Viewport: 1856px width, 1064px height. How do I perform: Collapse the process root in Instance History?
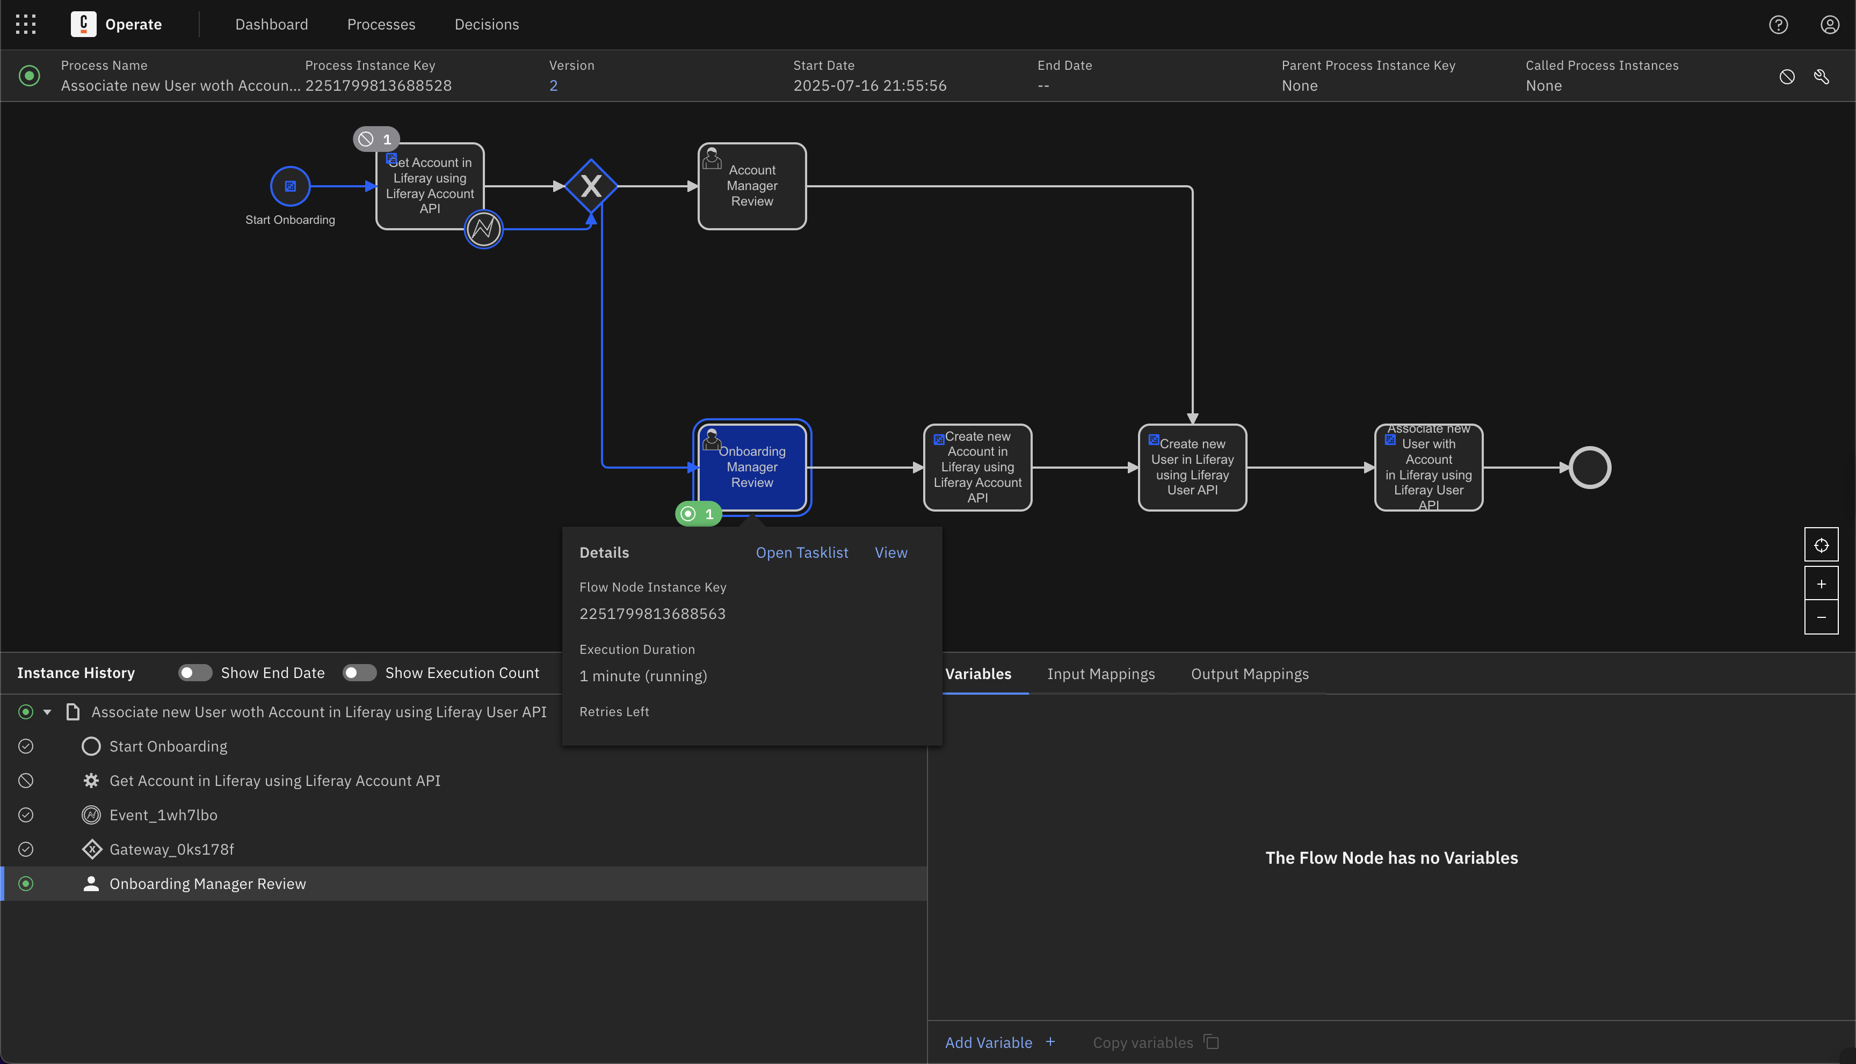[x=47, y=712]
